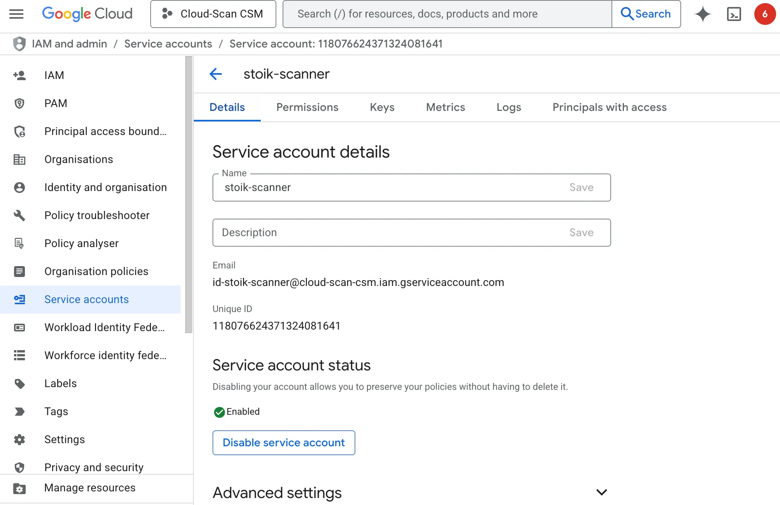Click the Principal access boundary icon
Screen dimensions: 780x505
[19, 131]
